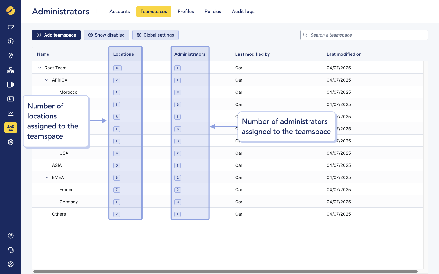439x274 pixels.
Task: Select the Germany teamspace row
Action: (69, 202)
